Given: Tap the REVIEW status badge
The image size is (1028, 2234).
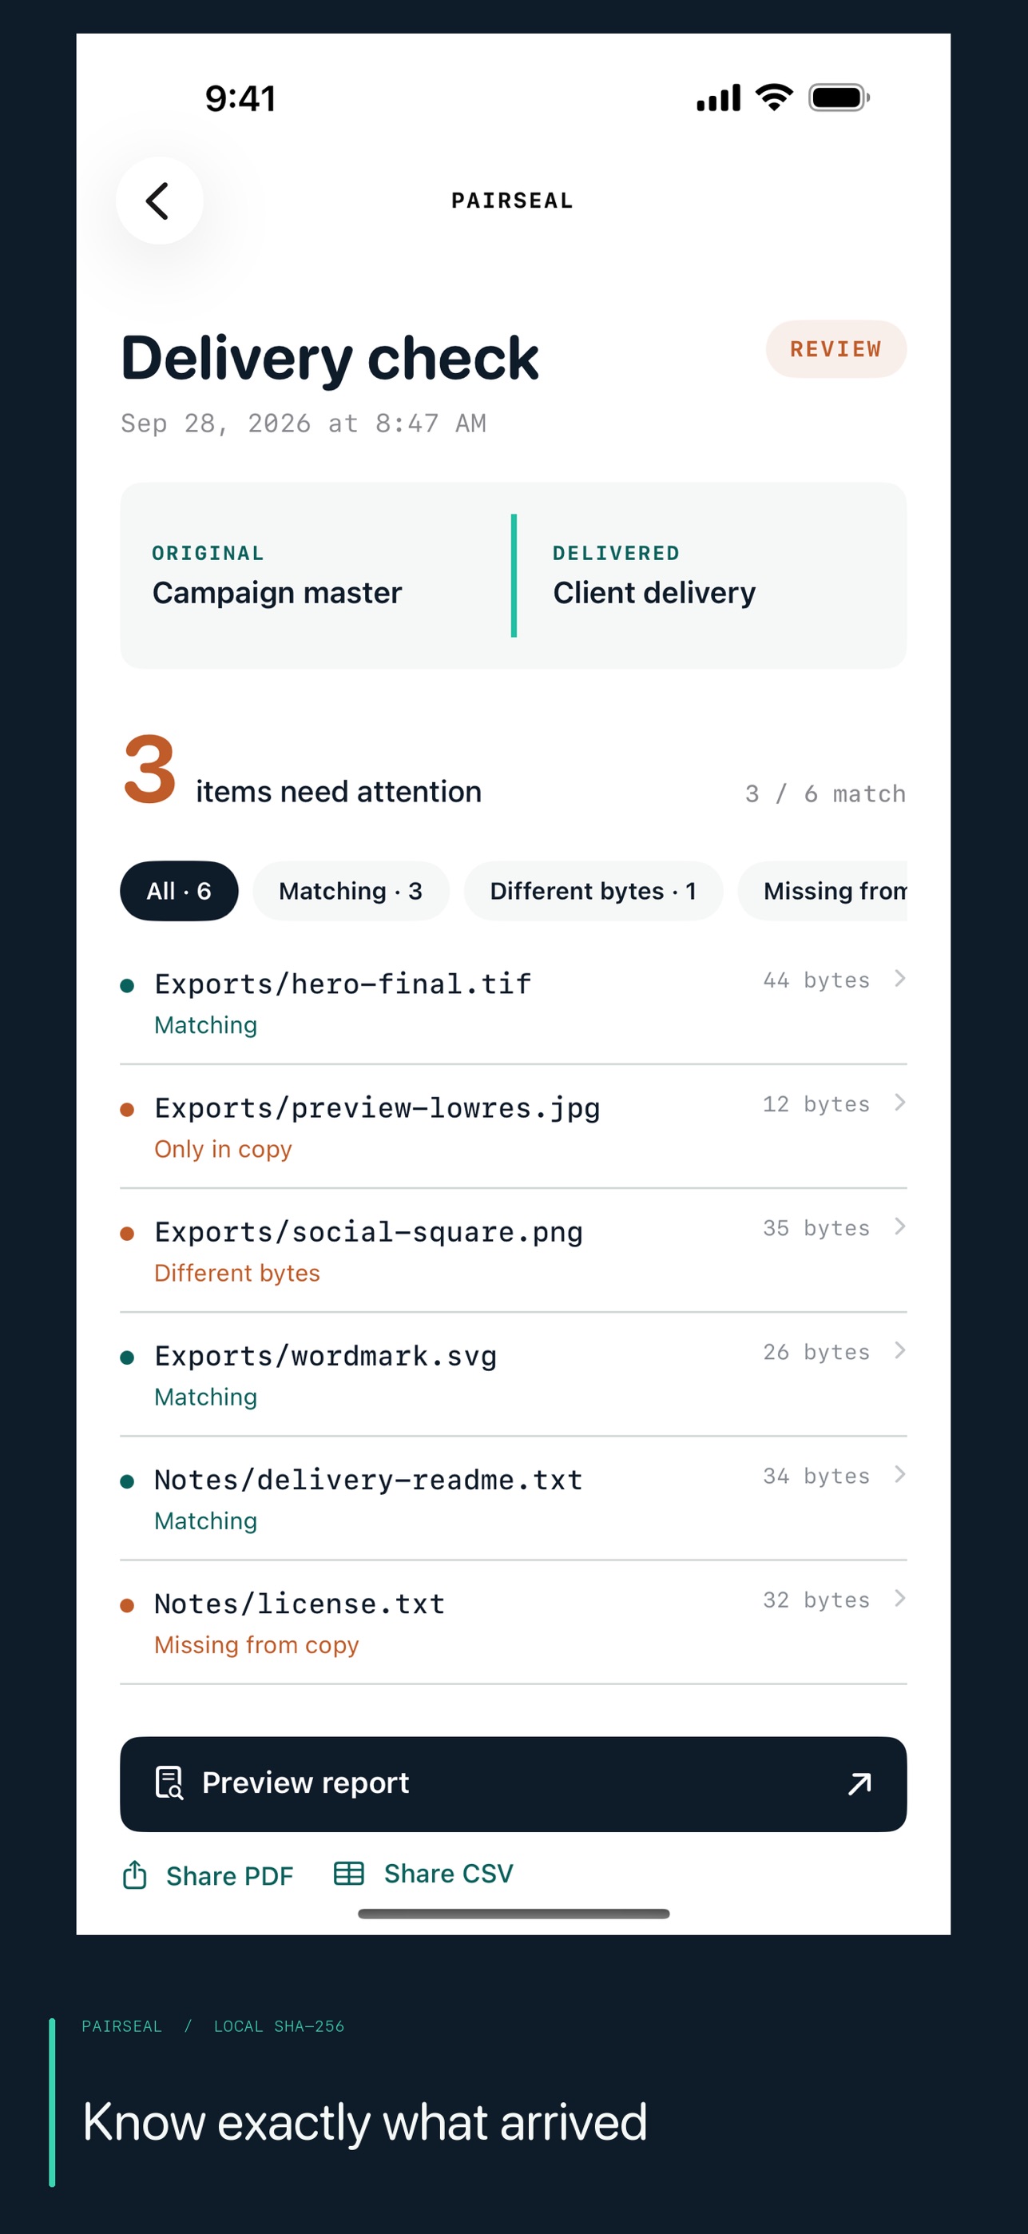Looking at the screenshot, I should 835,348.
